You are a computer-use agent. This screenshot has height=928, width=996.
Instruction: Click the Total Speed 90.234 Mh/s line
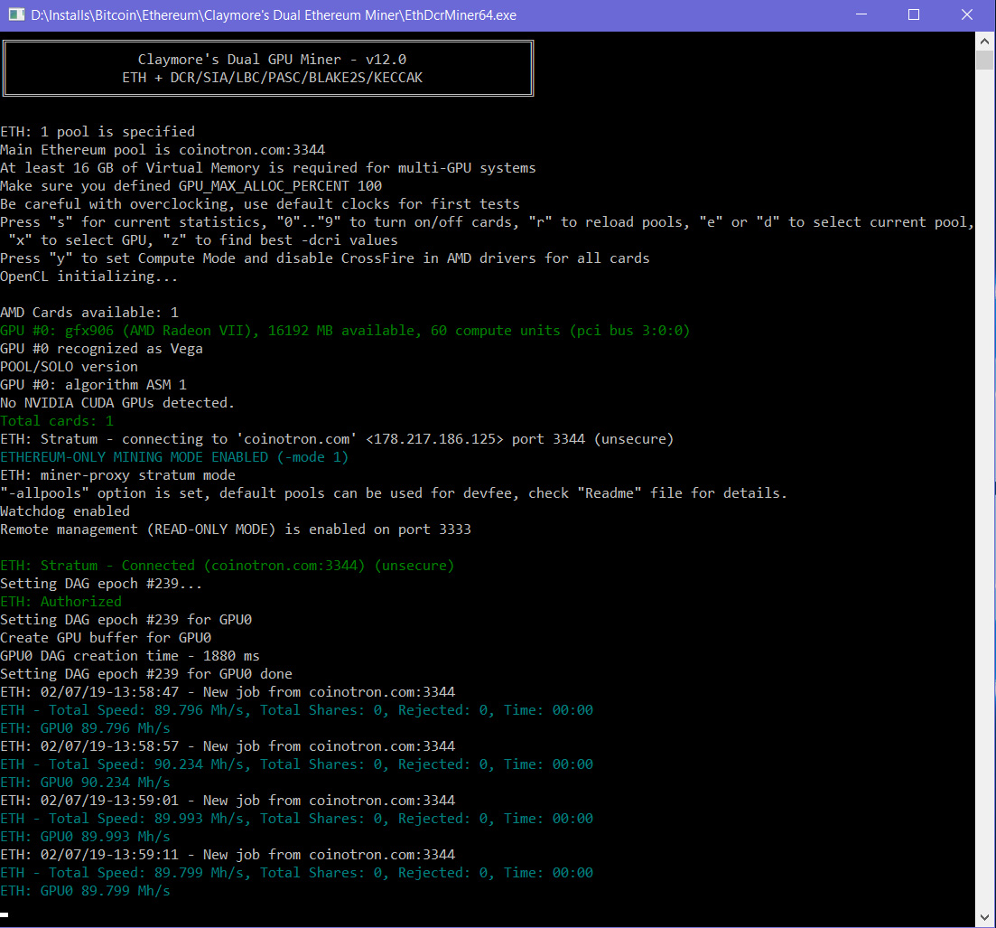[297, 764]
